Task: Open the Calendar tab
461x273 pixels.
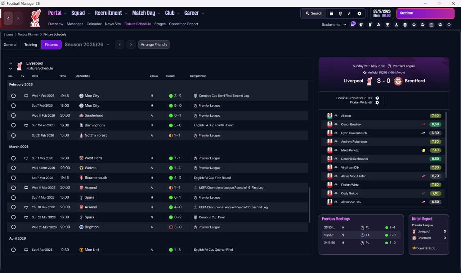Action: pyautogui.click(x=94, y=24)
